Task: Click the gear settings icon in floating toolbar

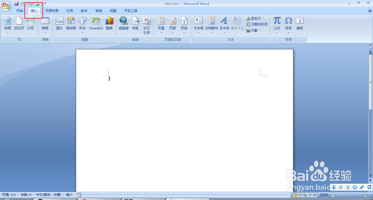Action: click(369, 187)
